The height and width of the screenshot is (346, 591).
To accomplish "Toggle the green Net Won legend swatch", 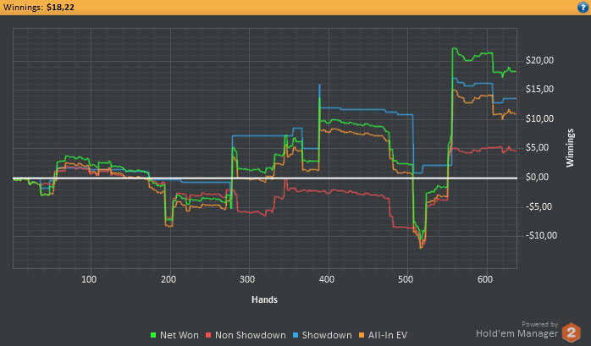I will point(153,335).
